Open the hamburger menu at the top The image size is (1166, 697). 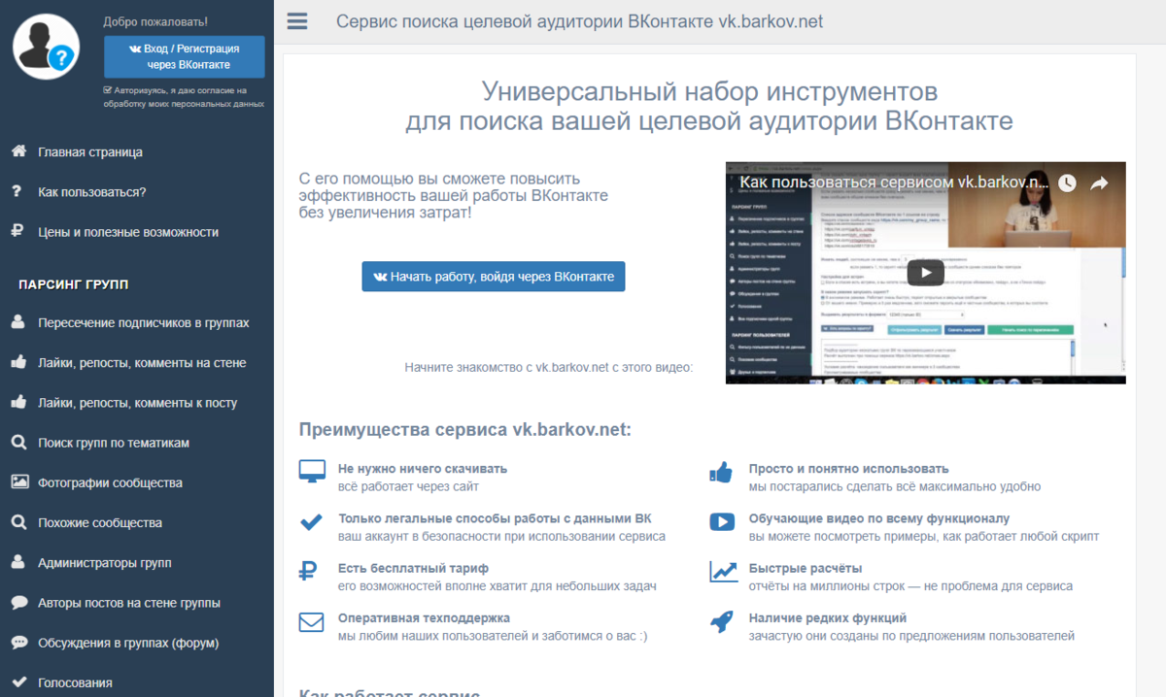click(x=296, y=20)
